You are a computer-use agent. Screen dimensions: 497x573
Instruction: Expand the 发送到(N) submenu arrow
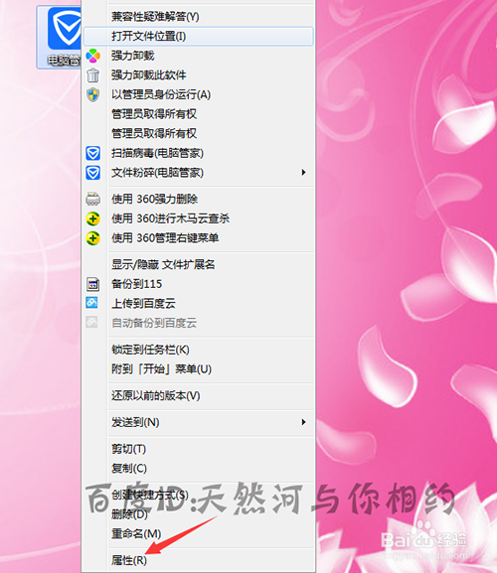point(303,422)
